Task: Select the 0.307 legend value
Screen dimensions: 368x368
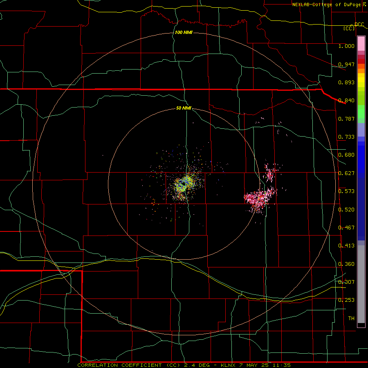Action: [346, 282]
